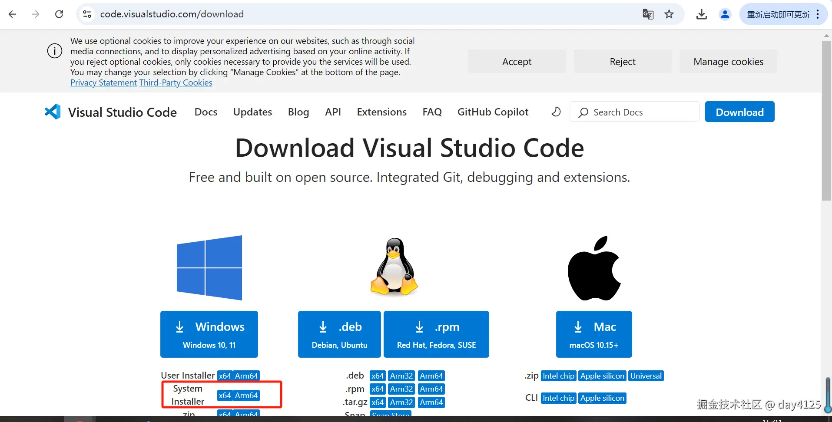Download the .deb package for Debian, Ubuntu

339,334
